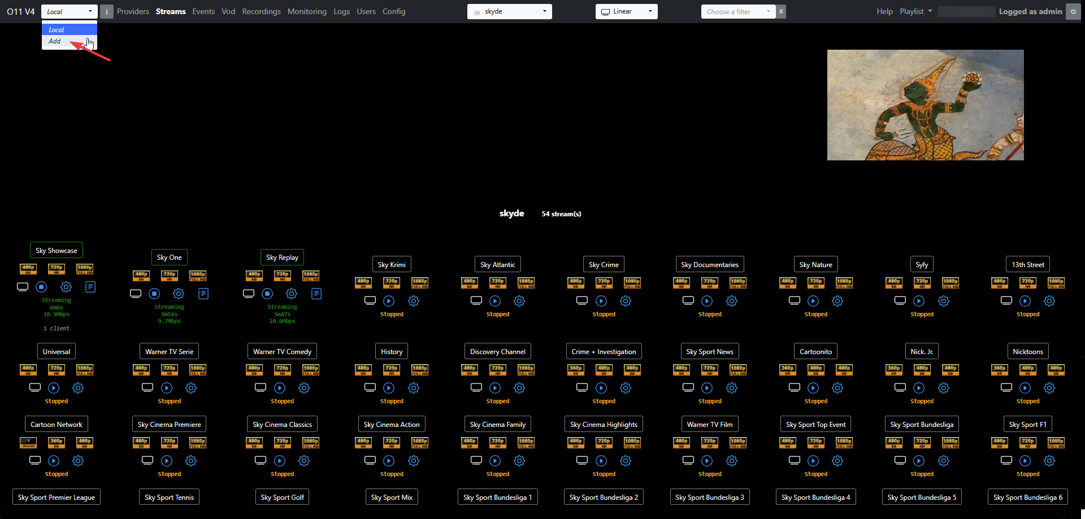Open Sky Cinema Premiere settings gear
Screen dimensions: 1085x519
pos(191,461)
